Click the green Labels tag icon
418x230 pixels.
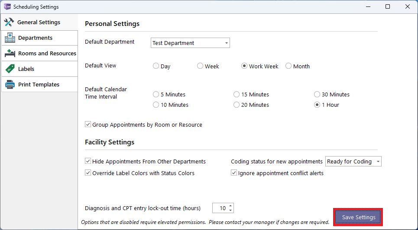(10, 69)
